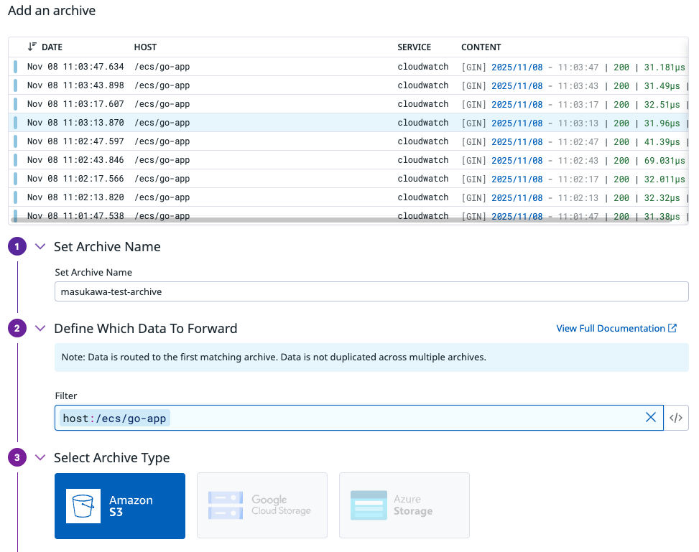Click the date sort arrow icon
699x552 pixels.
[x=32, y=47]
